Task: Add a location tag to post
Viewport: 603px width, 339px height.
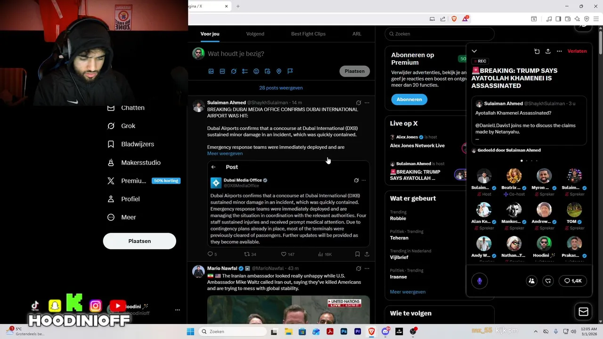Action: pyautogui.click(x=279, y=71)
